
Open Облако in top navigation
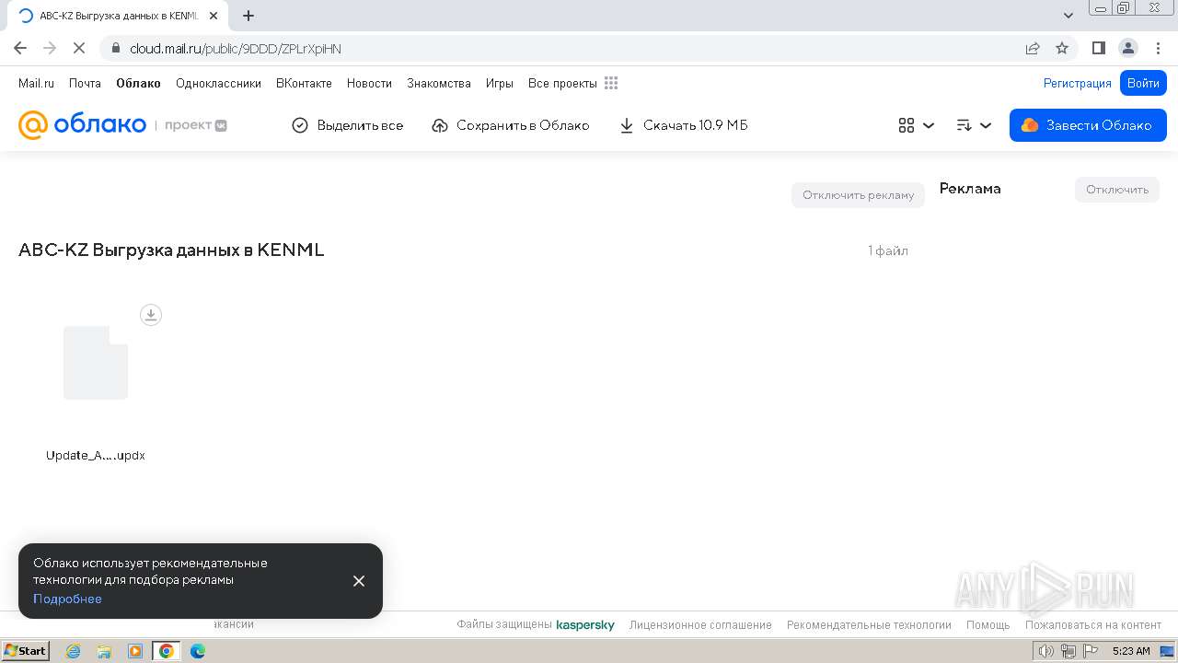138,83
